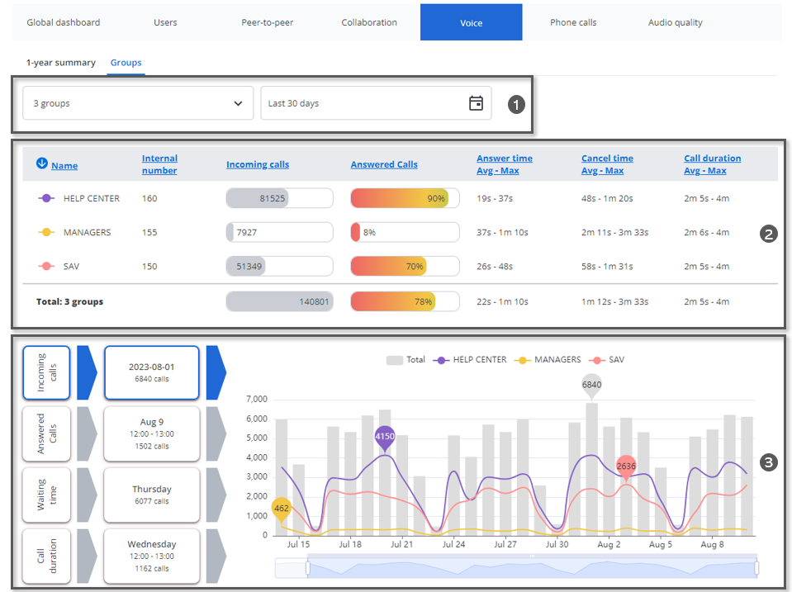
Task: Sort by Internal number column
Action: [159, 164]
